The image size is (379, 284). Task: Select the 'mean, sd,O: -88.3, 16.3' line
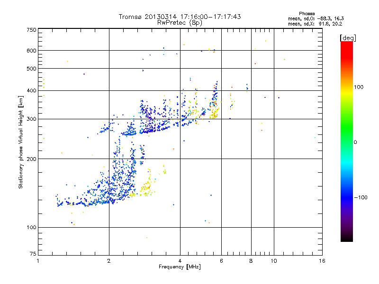pos(316,18)
